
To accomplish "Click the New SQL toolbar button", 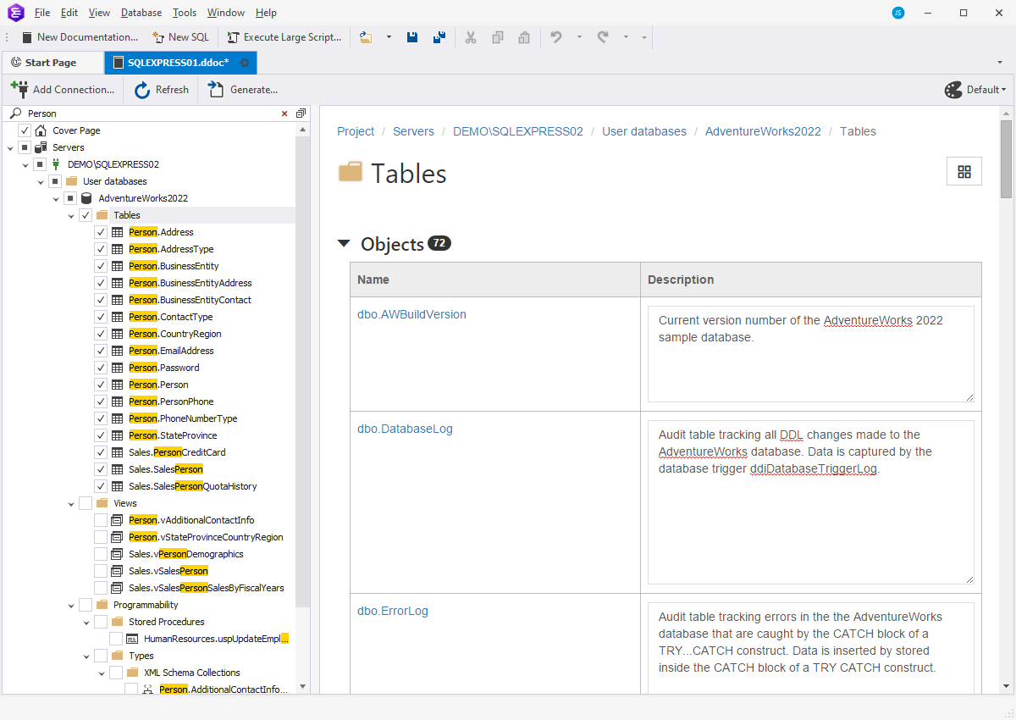I will pos(180,37).
